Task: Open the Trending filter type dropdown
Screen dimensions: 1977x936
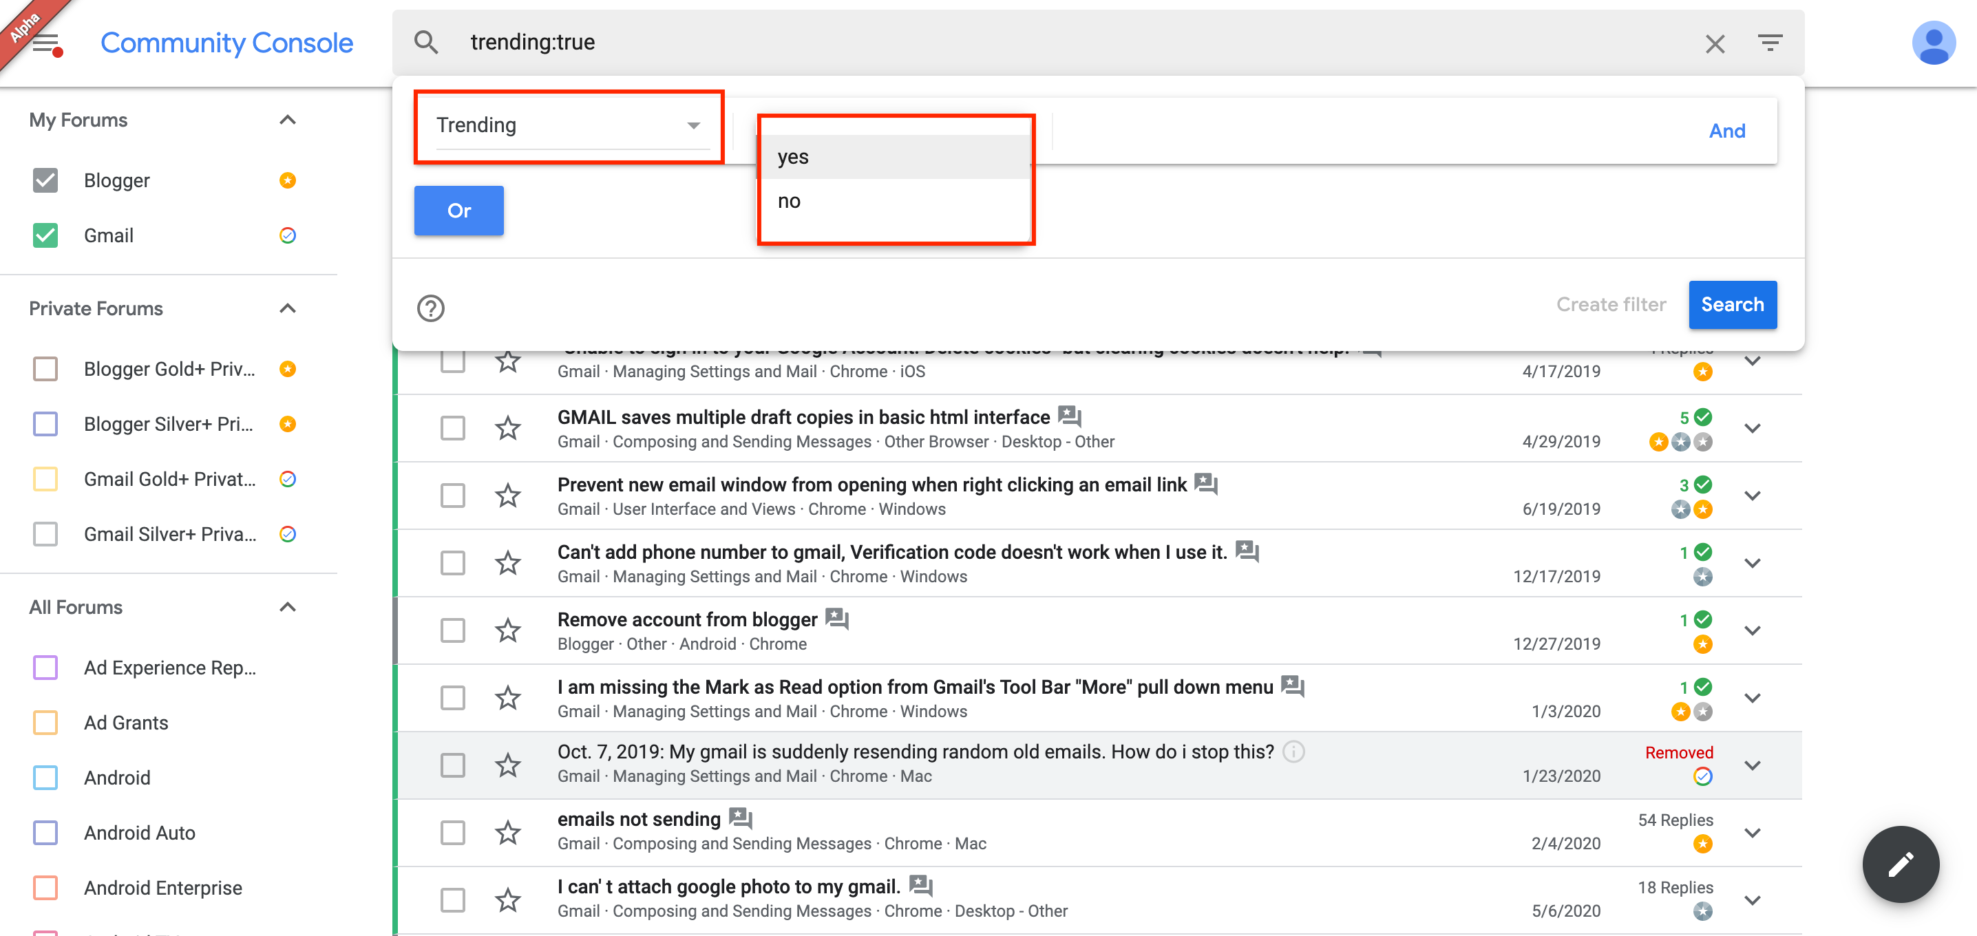Action: pyautogui.click(x=568, y=125)
